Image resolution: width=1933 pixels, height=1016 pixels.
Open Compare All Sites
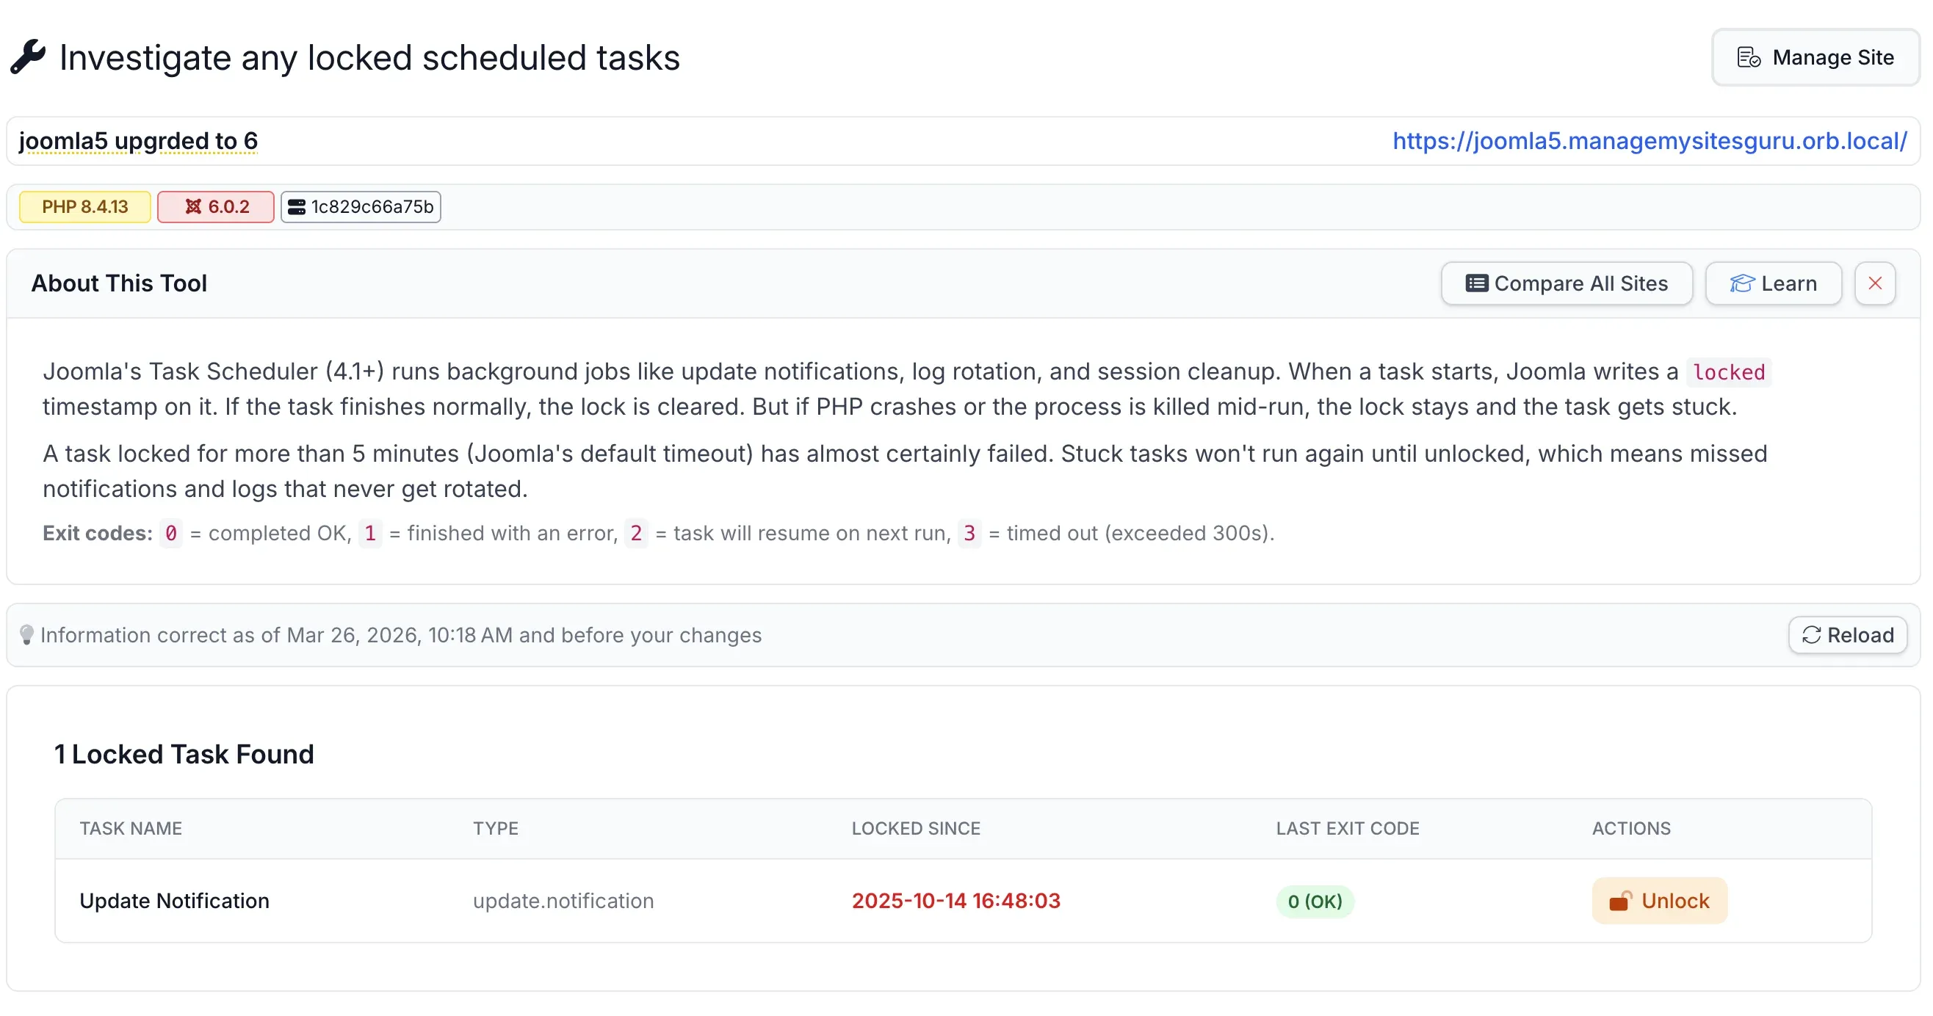(x=1566, y=283)
